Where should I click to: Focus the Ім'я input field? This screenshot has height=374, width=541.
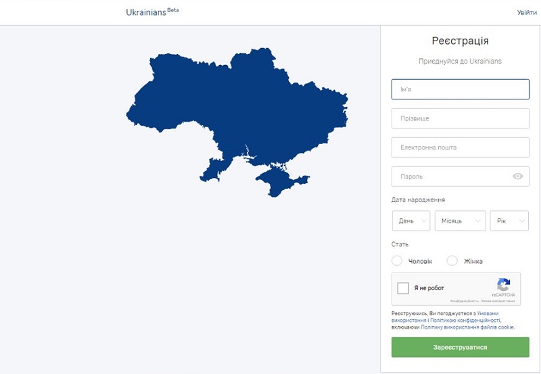[461, 89]
